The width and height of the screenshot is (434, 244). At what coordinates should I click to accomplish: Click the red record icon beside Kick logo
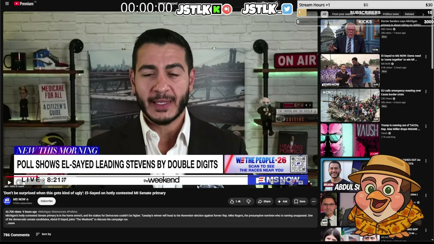227,9
